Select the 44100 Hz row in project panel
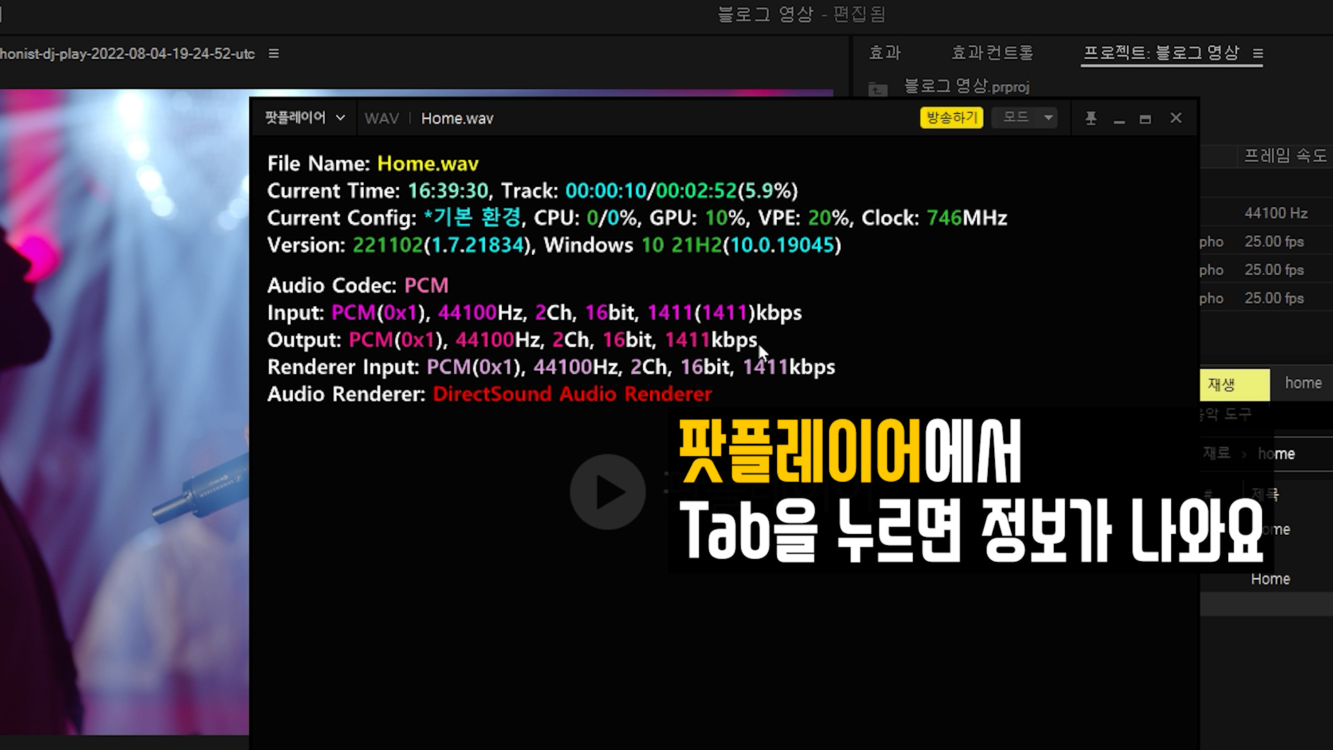 [1275, 213]
